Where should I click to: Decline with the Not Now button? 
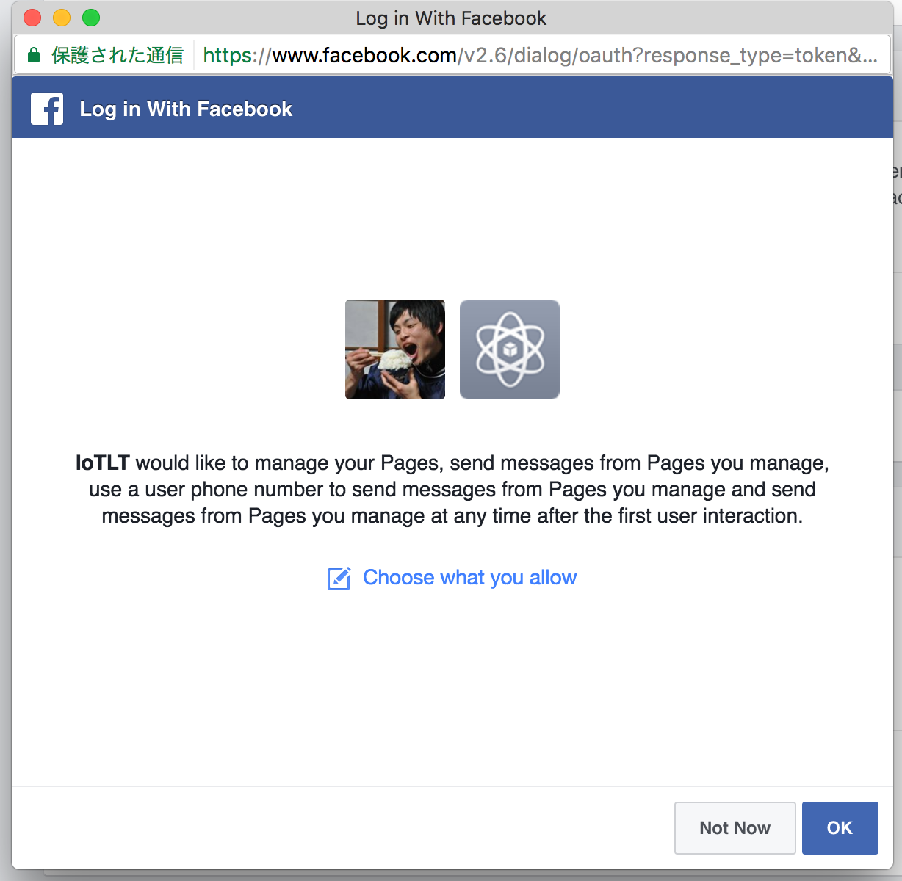(x=735, y=828)
